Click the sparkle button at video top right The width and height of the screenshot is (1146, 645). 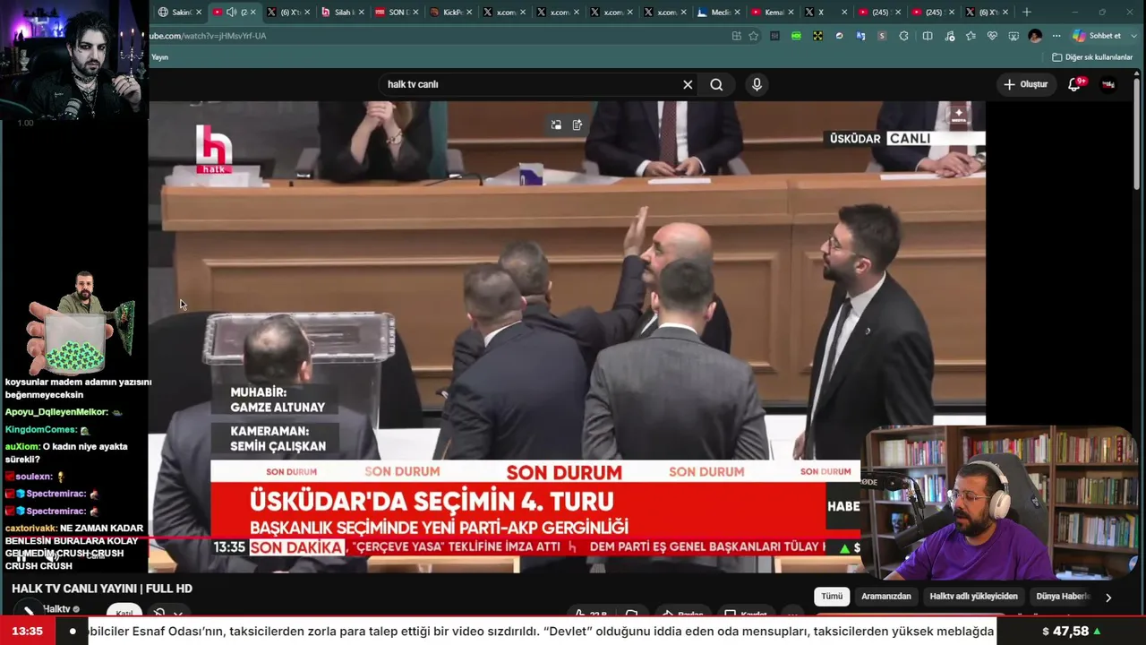(959, 115)
